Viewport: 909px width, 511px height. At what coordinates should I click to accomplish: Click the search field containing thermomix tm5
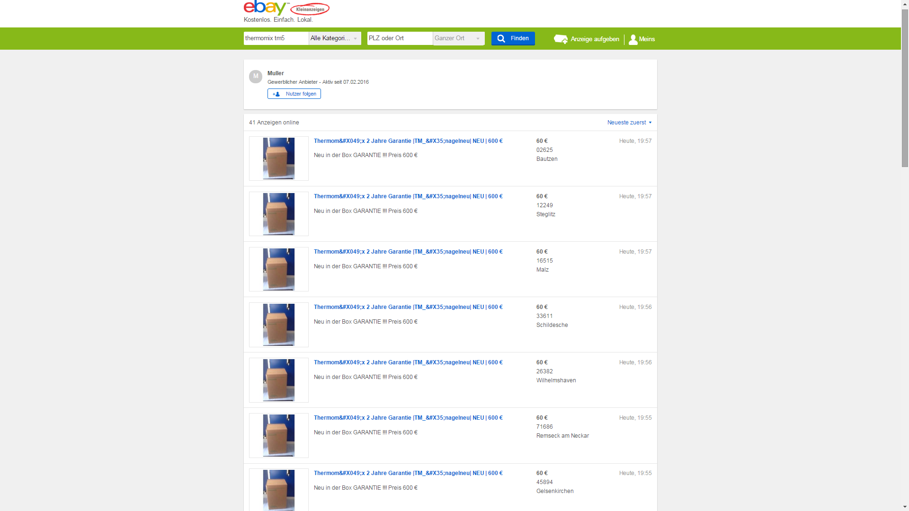[x=276, y=38]
